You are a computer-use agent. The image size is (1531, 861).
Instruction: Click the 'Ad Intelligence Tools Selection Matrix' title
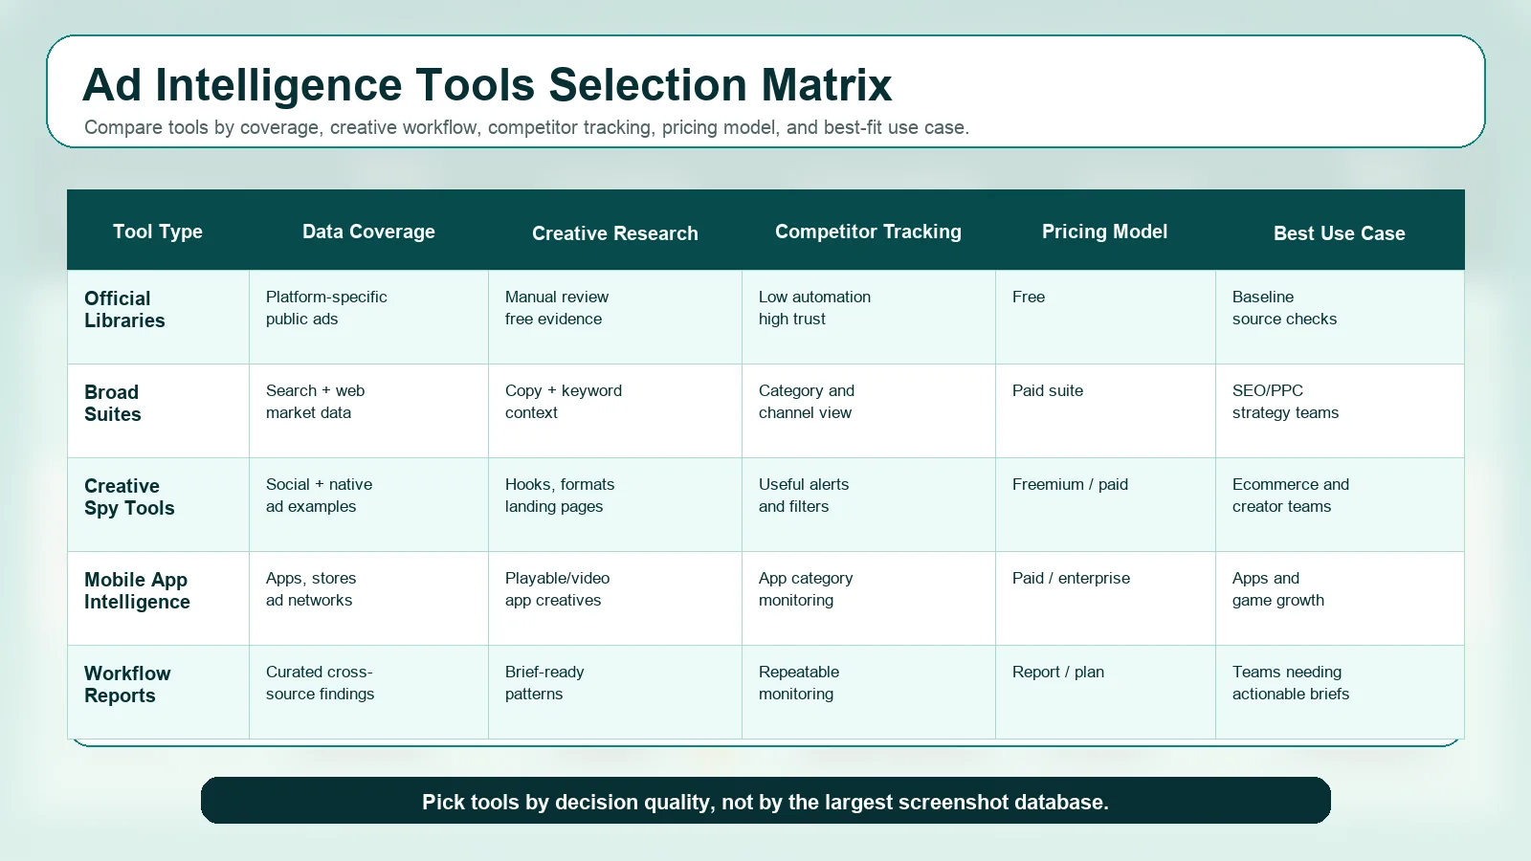tap(487, 85)
